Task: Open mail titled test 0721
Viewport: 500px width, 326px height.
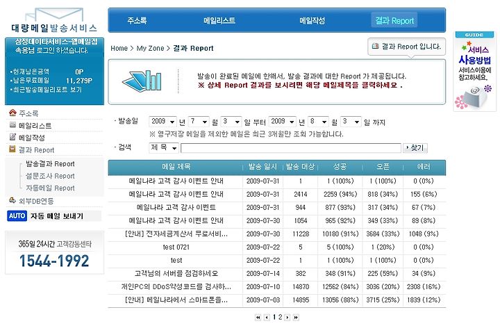Action: [176, 247]
